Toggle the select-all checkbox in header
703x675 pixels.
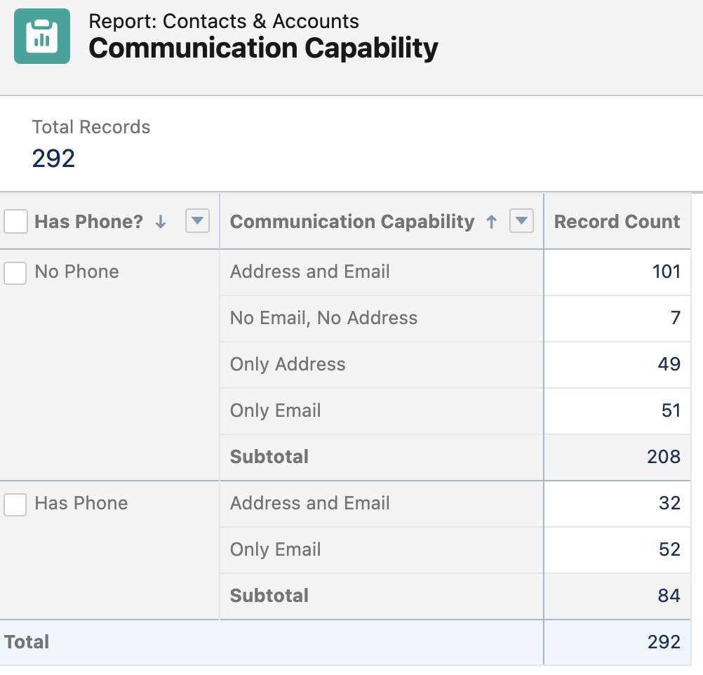coord(15,222)
